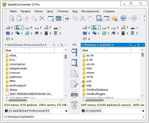Viewport: 149px width, 123px height.
Task: Click Windows in the right path bar
Action: click(x=90, y=45)
